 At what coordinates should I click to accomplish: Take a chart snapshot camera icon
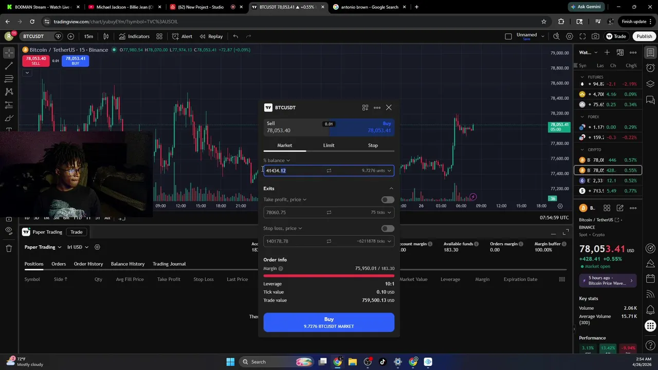(x=595, y=36)
